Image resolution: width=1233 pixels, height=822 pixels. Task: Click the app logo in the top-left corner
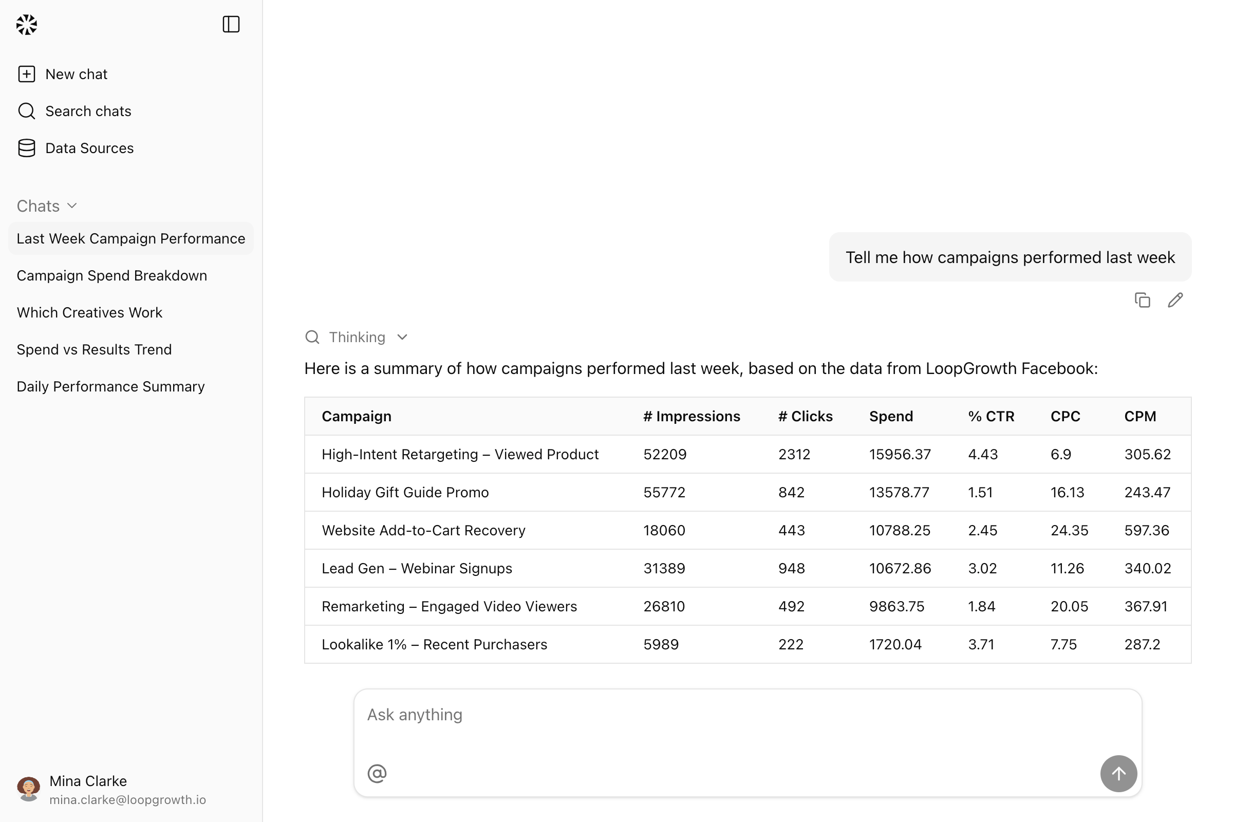pos(27,24)
